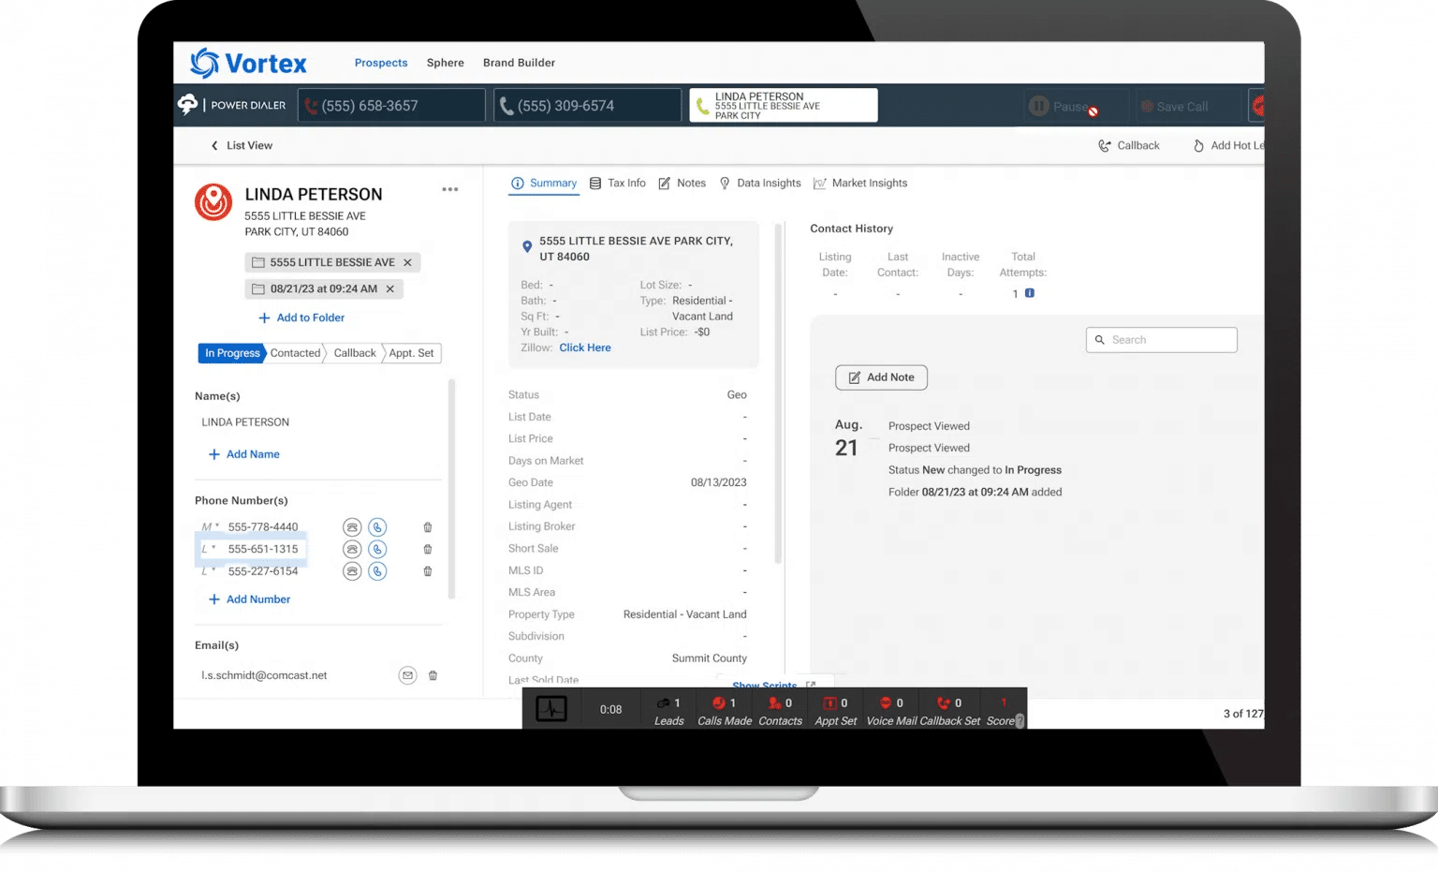Viewport: 1438px width, 872px height.
Task: Call 555-651-1315 with the blue phone icon
Action: 377,549
